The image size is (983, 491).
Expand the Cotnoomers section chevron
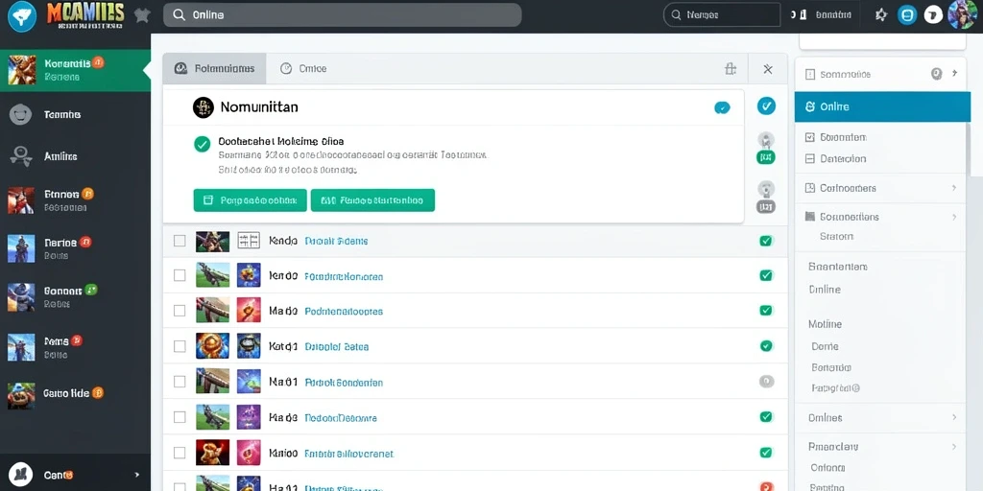954,188
